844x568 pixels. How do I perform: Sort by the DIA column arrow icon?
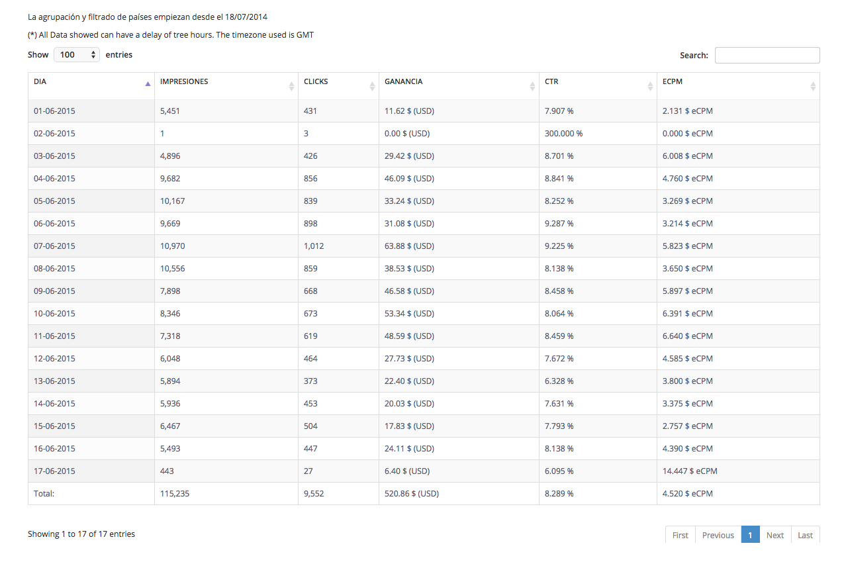coord(148,84)
